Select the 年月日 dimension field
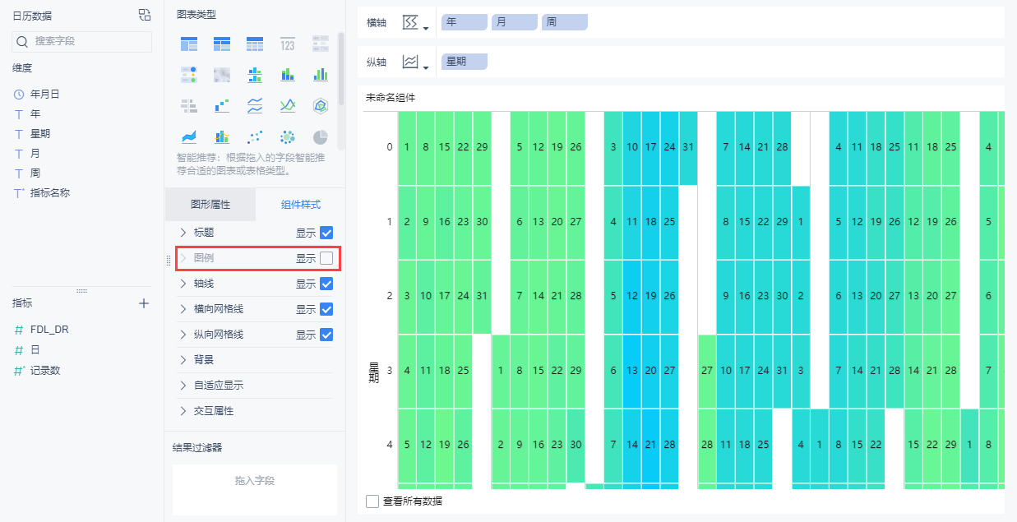 point(44,95)
